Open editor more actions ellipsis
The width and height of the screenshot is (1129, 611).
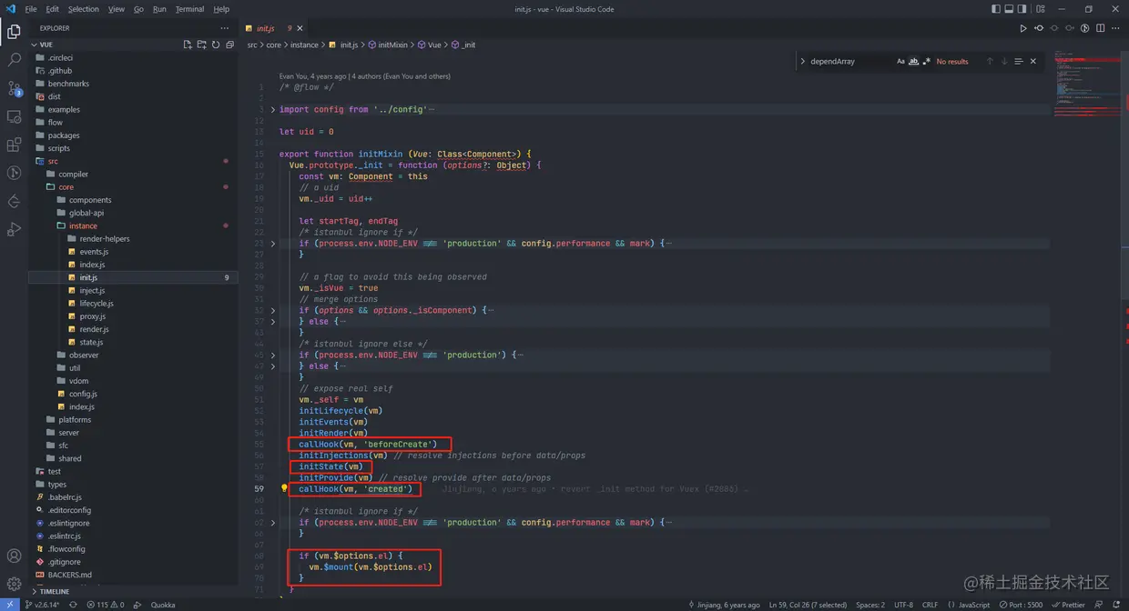[1116, 28]
